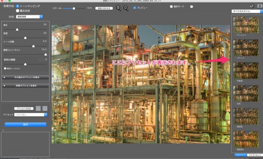Click the デフォルト reset button
263x159 pixels.
click(24, 108)
